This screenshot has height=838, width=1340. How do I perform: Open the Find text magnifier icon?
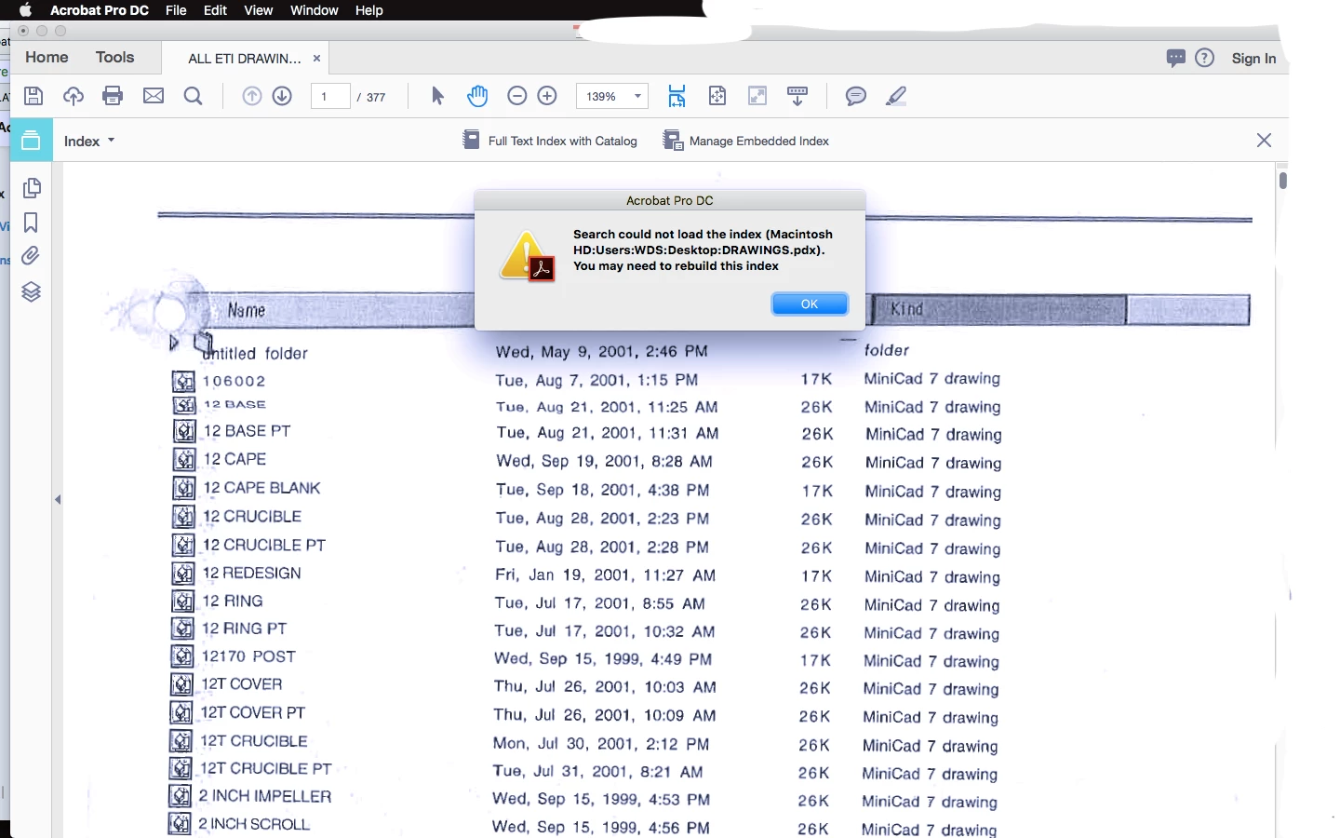(x=194, y=96)
